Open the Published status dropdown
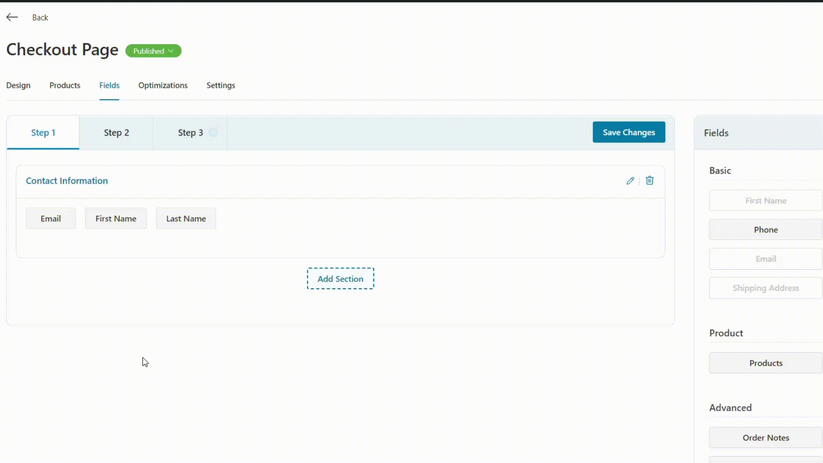823x463 pixels. tap(153, 51)
